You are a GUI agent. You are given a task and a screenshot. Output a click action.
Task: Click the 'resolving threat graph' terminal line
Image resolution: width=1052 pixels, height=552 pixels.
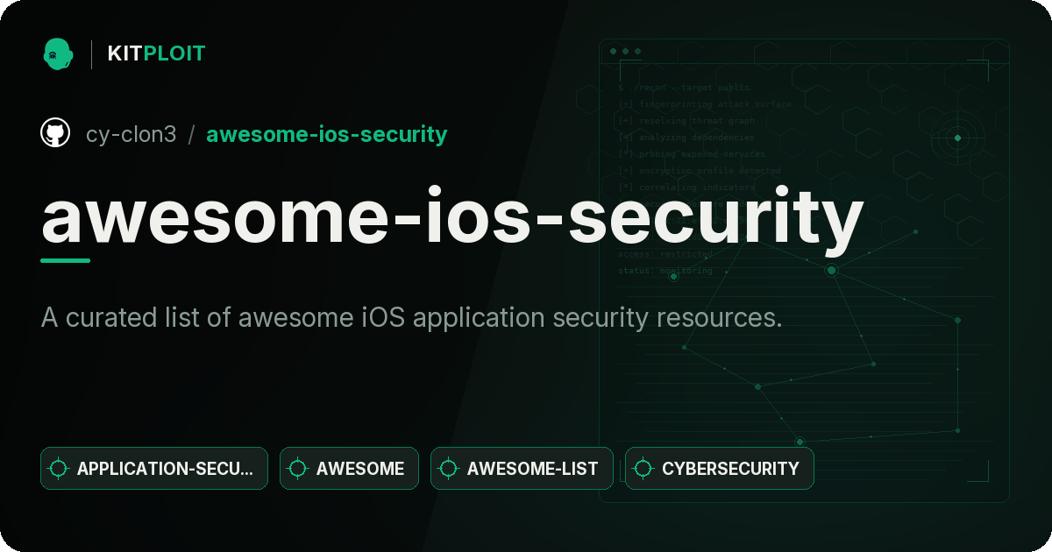[686, 121]
